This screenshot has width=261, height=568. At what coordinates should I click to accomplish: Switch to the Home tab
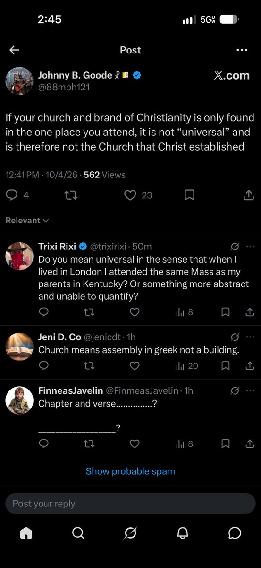(x=26, y=533)
